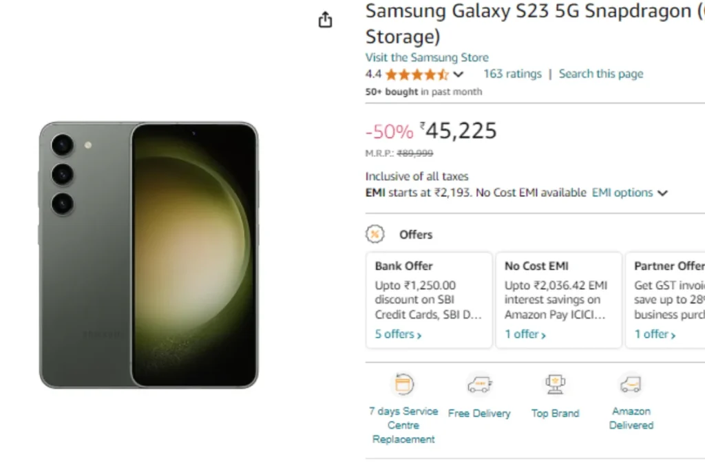Image resolution: width=705 pixels, height=470 pixels.
Task: Click the Offers percent badge icon
Action: [375, 234]
